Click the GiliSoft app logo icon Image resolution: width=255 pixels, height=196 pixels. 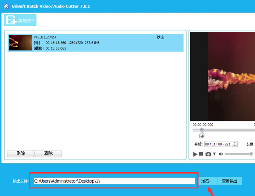(6, 6)
